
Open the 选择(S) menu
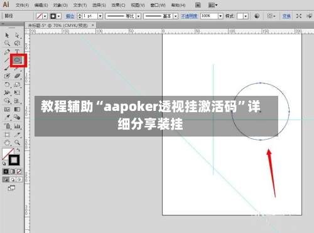tap(99, 5)
